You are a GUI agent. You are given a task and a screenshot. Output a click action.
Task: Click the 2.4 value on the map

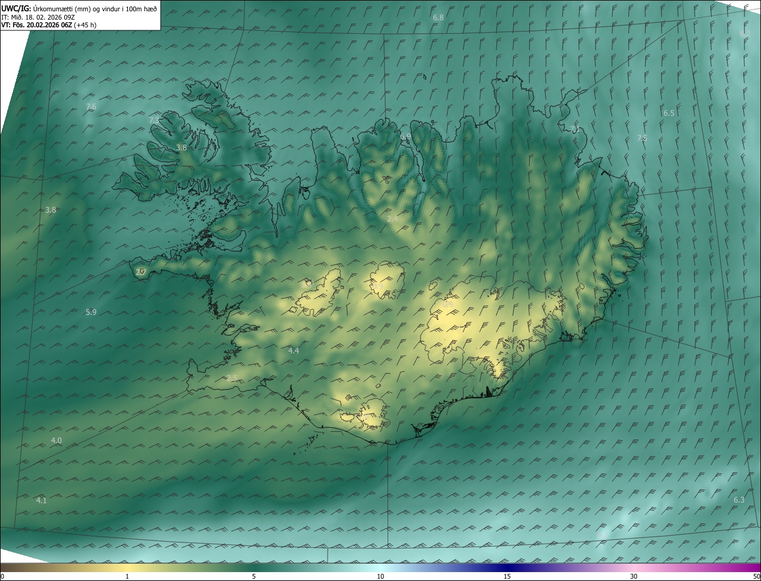point(392,219)
